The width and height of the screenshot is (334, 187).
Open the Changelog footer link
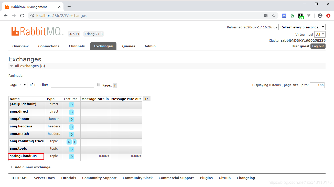click(x=246, y=178)
